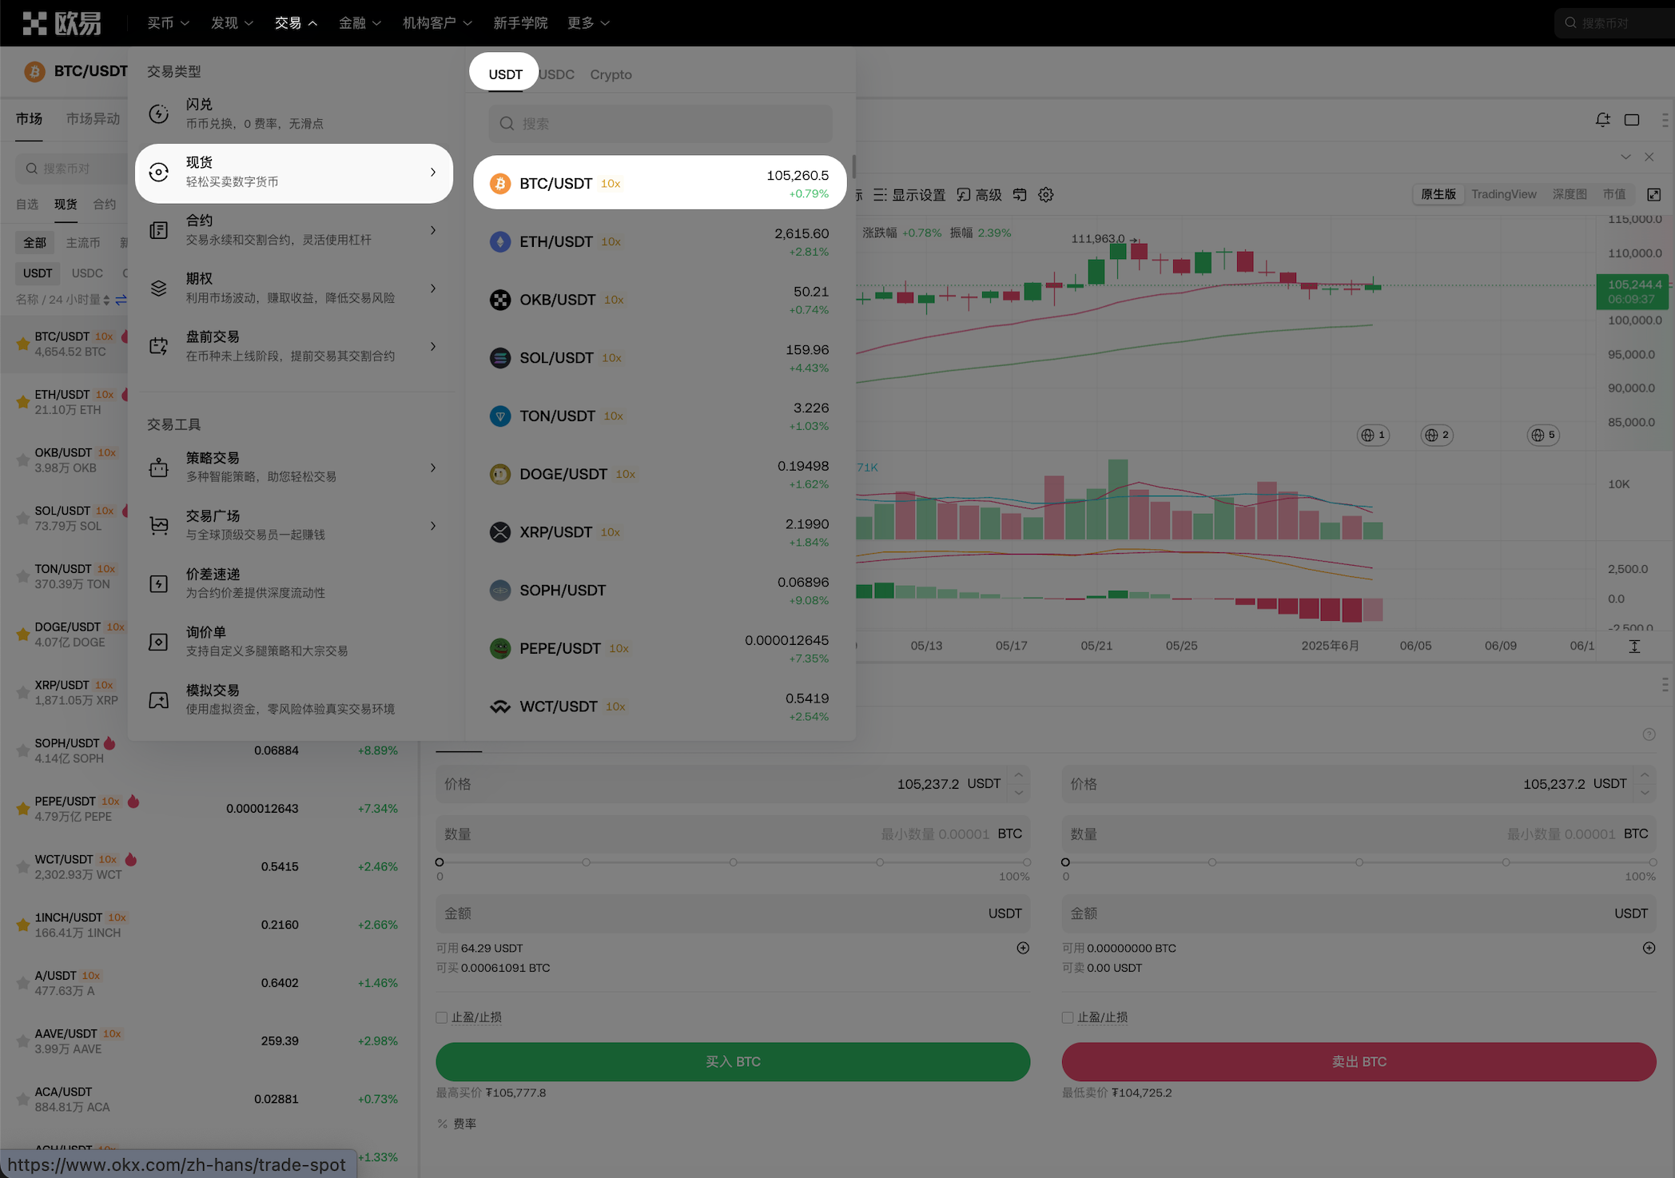The height and width of the screenshot is (1178, 1675).
Task: Open the 买币 dropdown in navbar
Action: tap(168, 23)
